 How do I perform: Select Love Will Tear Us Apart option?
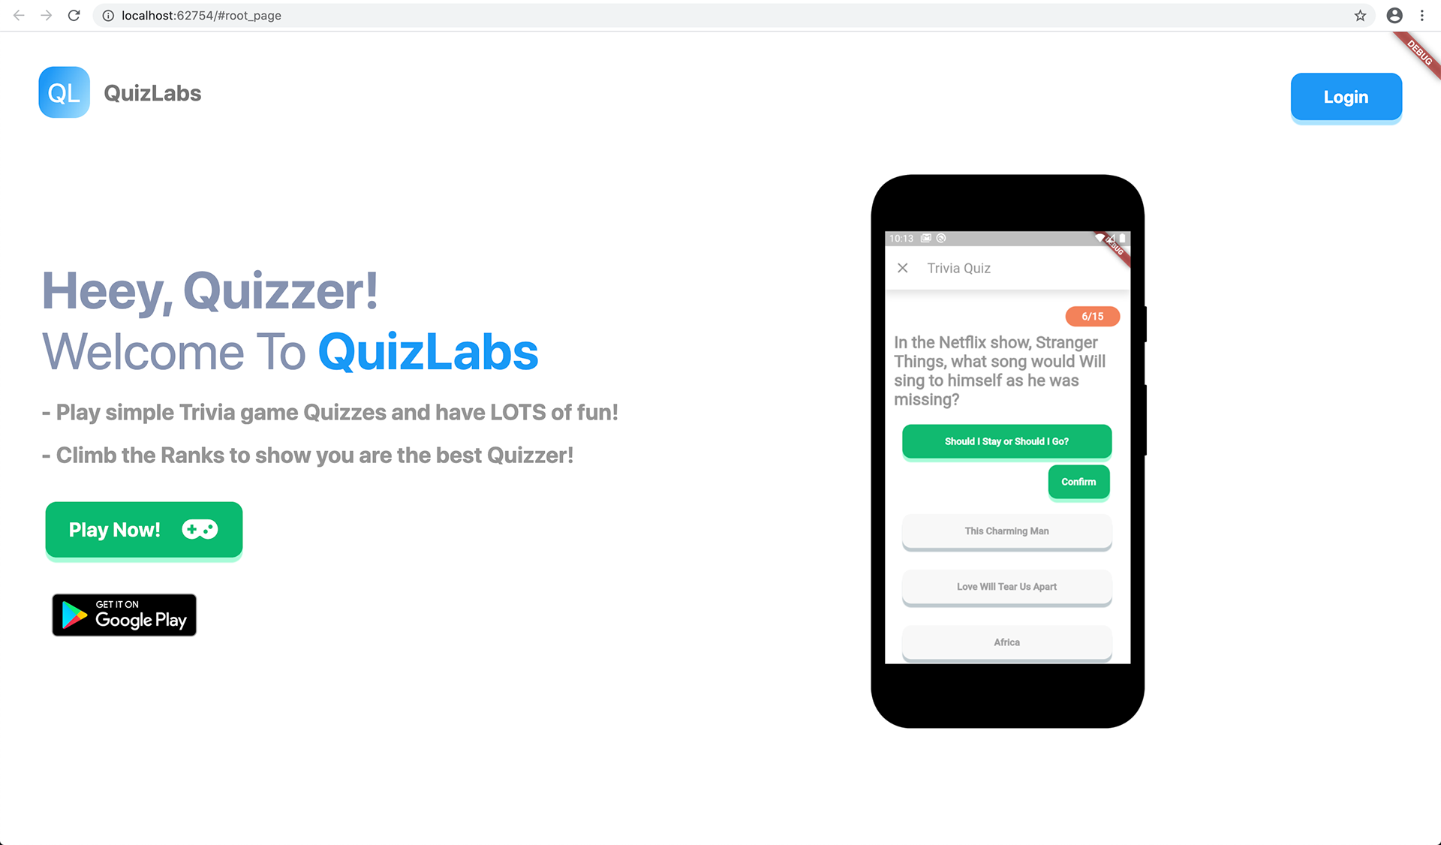coord(1005,586)
